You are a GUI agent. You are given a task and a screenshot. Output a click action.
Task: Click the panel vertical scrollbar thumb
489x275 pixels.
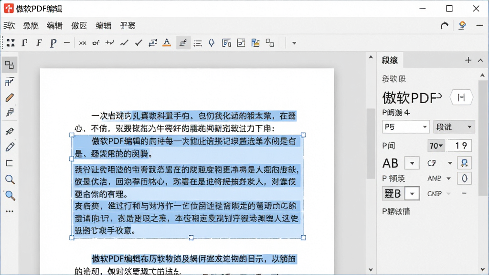[482, 138]
